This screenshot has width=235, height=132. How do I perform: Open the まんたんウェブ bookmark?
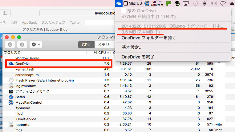tap(53, 22)
